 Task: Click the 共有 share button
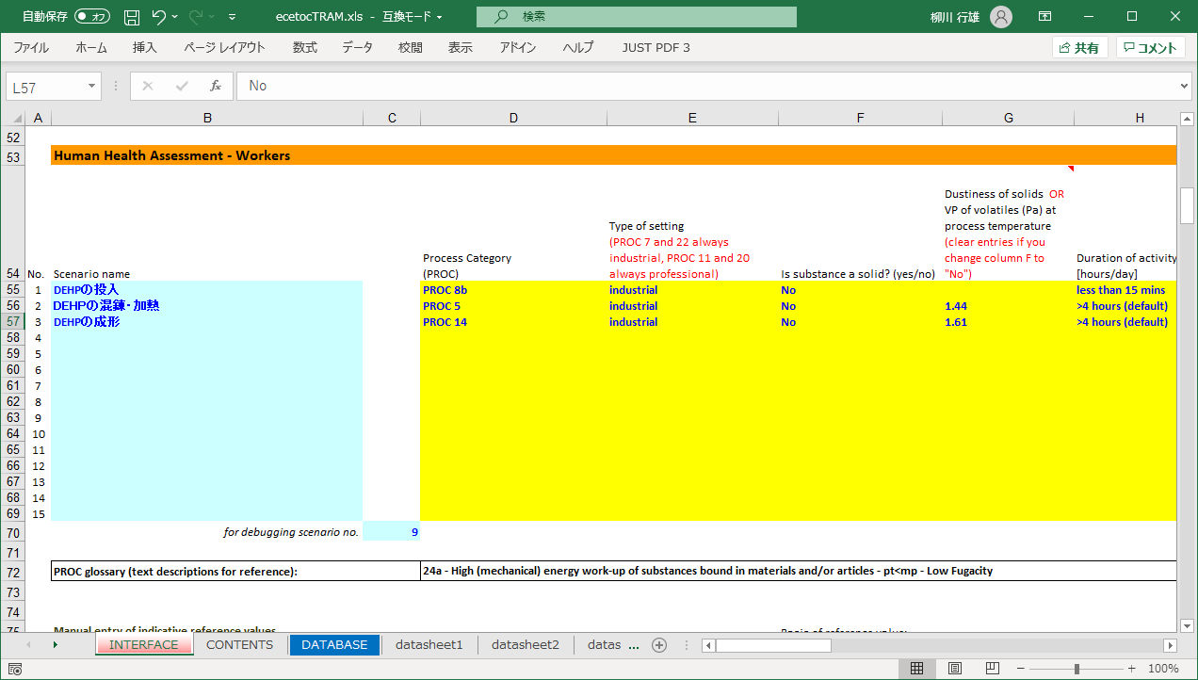tap(1079, 48)
